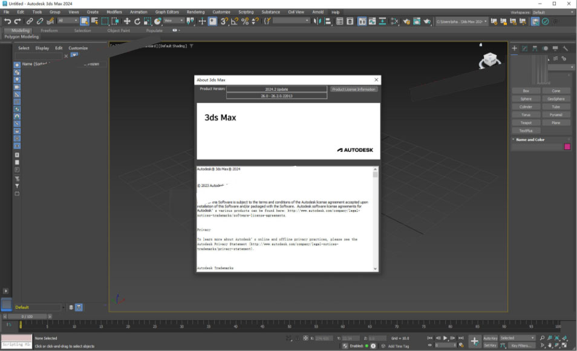Click the ViewCube in the viewport
The width and height of the screenshot is (577, 351).
[489, 60]
